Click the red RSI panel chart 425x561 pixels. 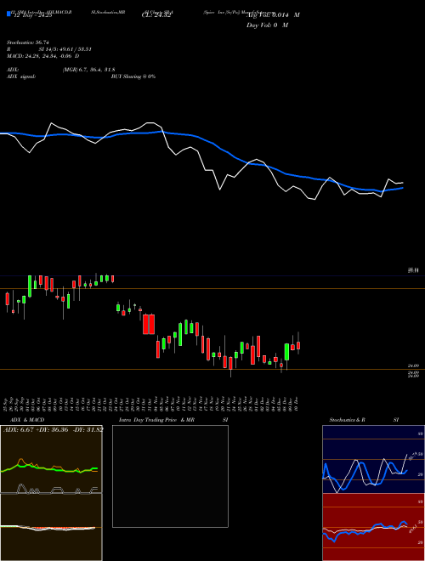pos(373,527)
